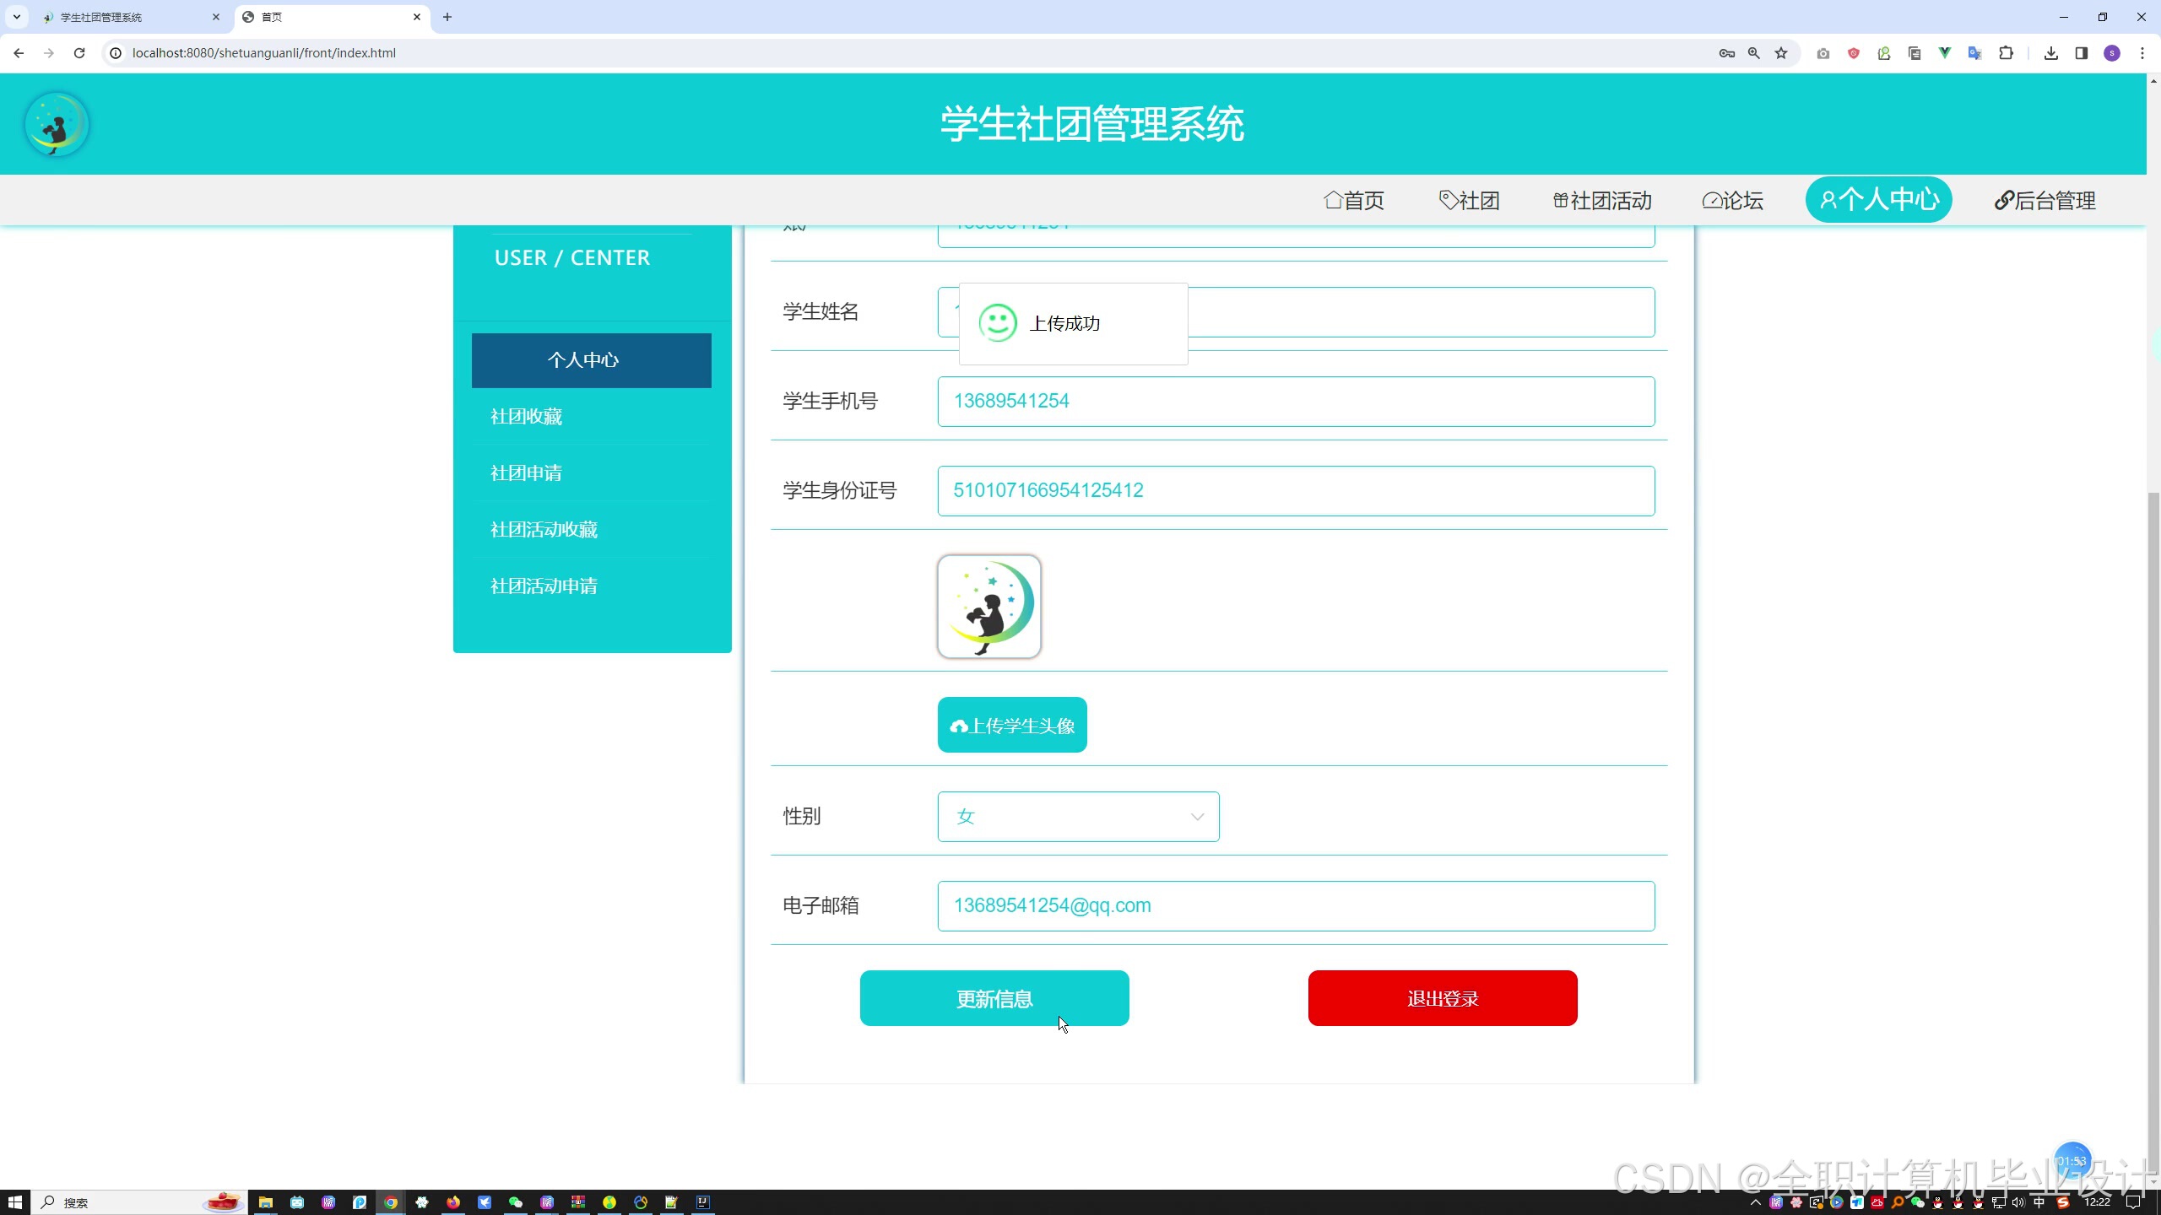Click 上传学生头像 upload button
2161x1215 pixels.
coord(1011,725)
